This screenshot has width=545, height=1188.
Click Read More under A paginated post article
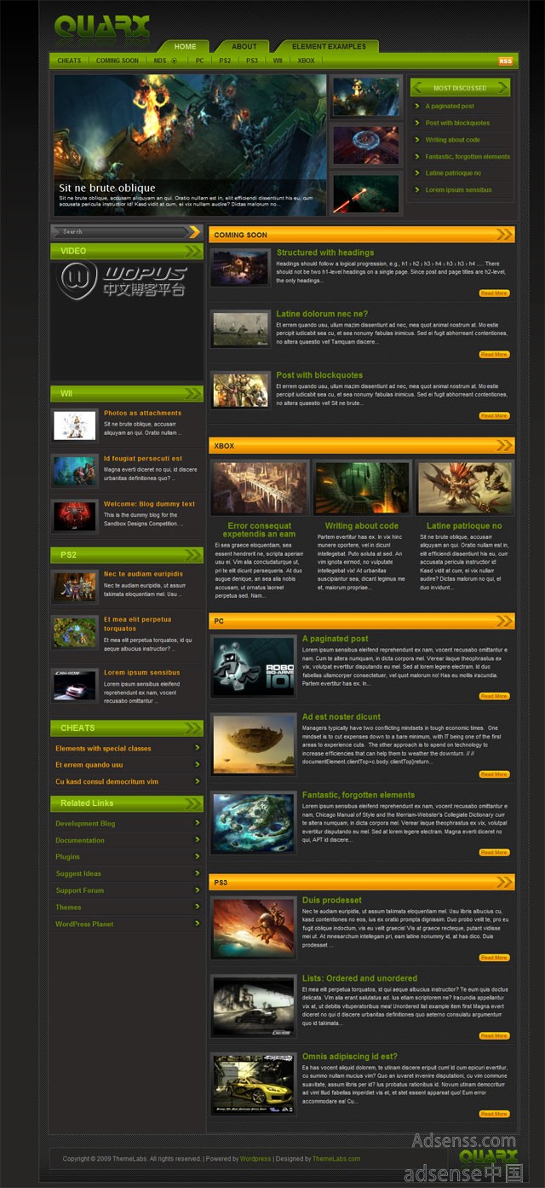click(x=494, y=696)
